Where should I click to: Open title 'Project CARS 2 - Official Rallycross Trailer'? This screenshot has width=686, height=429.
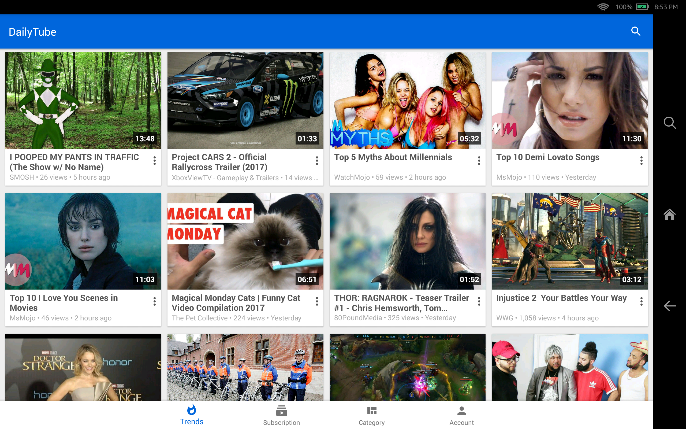[220, 162]
